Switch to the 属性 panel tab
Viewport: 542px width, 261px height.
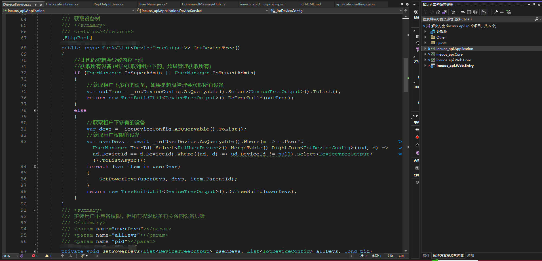pyautogui.click(x=426, y=256)
